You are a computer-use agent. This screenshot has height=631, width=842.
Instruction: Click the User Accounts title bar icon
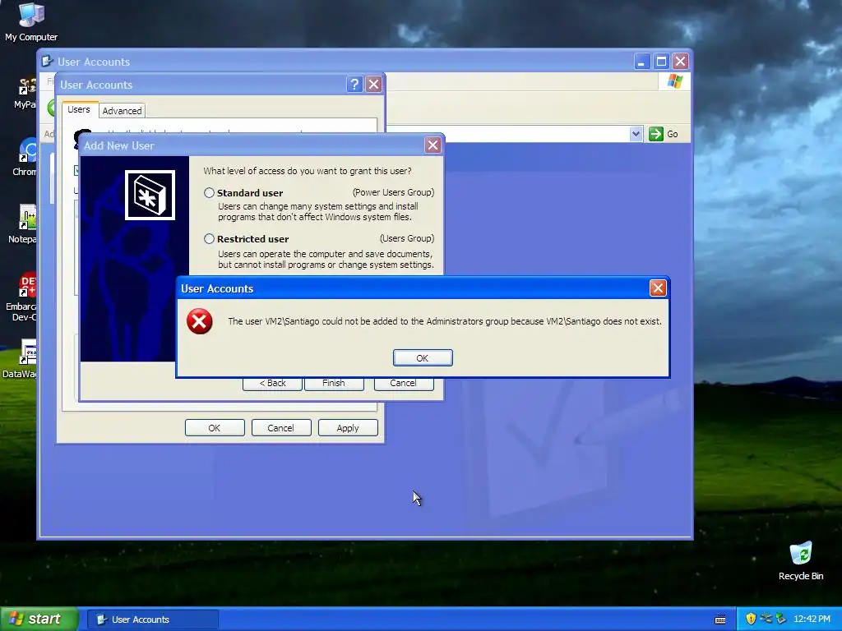47,61
